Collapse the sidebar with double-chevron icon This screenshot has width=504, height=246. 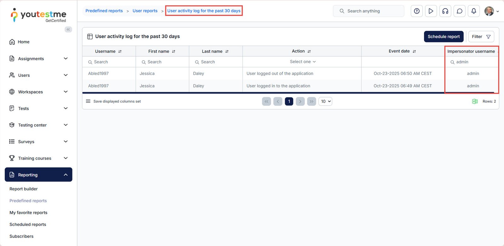[x=68, y=30]
